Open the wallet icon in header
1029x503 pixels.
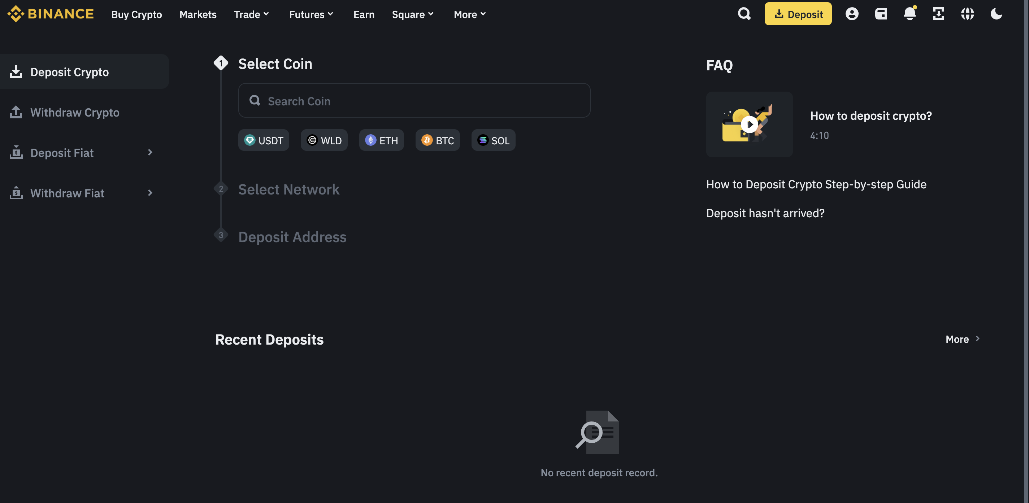coord(881,14)
